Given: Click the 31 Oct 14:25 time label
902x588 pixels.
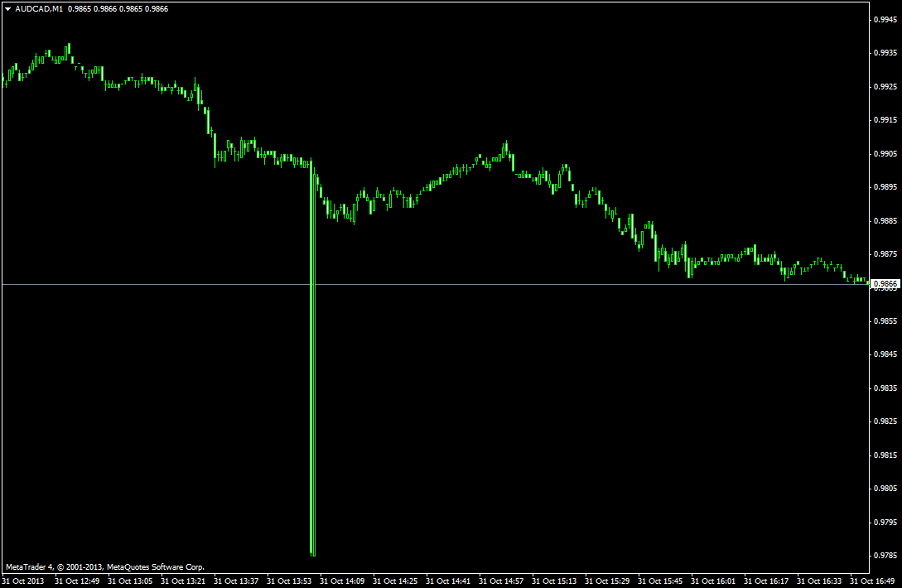Looking at the screenshot, I should [x=395, y=581].
